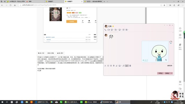
Task: Switch to the 360导航 browser tab
Action: click(16, 1)
